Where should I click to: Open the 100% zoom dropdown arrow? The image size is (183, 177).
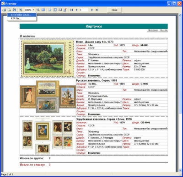(x=33, y=10)
